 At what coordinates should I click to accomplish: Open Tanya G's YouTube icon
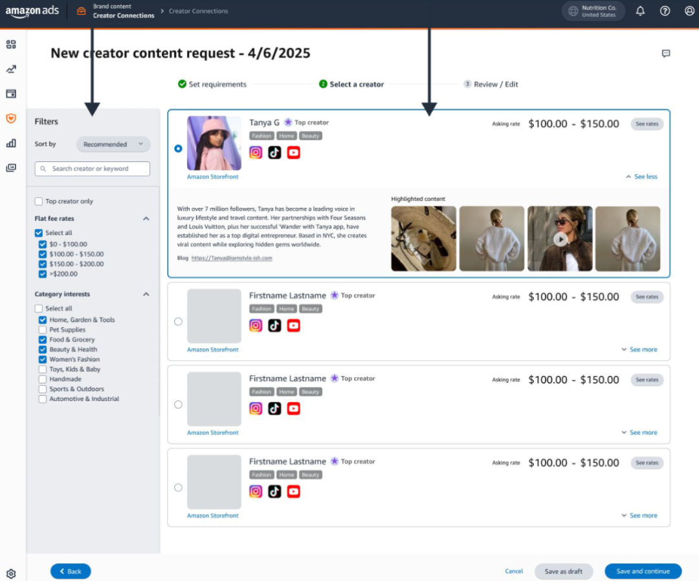(293, 153)
